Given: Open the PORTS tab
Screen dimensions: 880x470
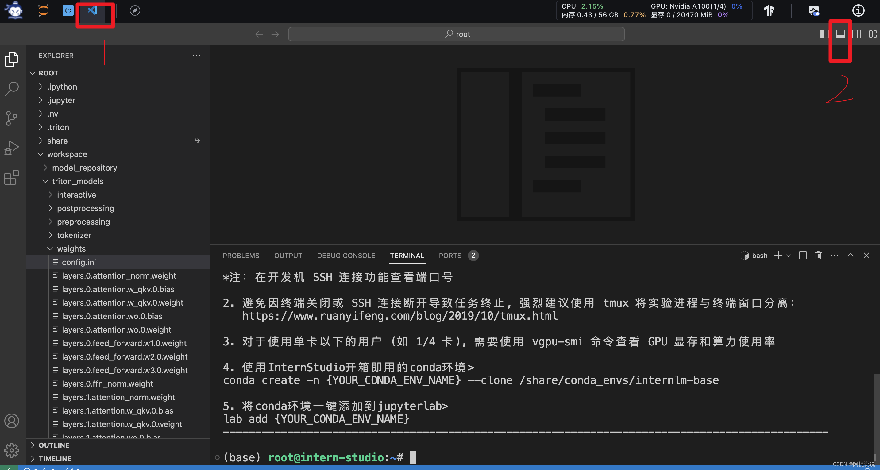Looking at the screenshot, I should tap(450, 256).
